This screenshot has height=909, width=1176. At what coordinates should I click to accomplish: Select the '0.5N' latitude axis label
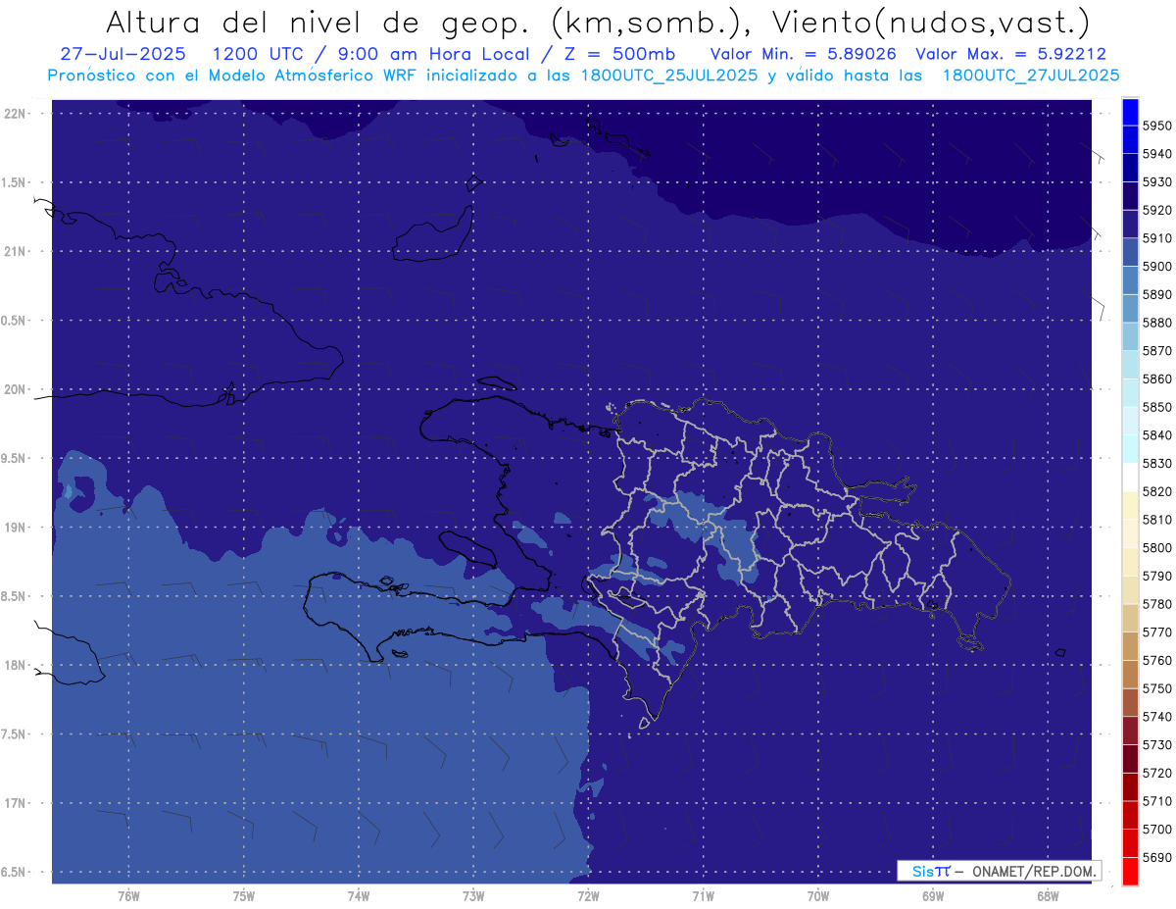pos(15,321)
